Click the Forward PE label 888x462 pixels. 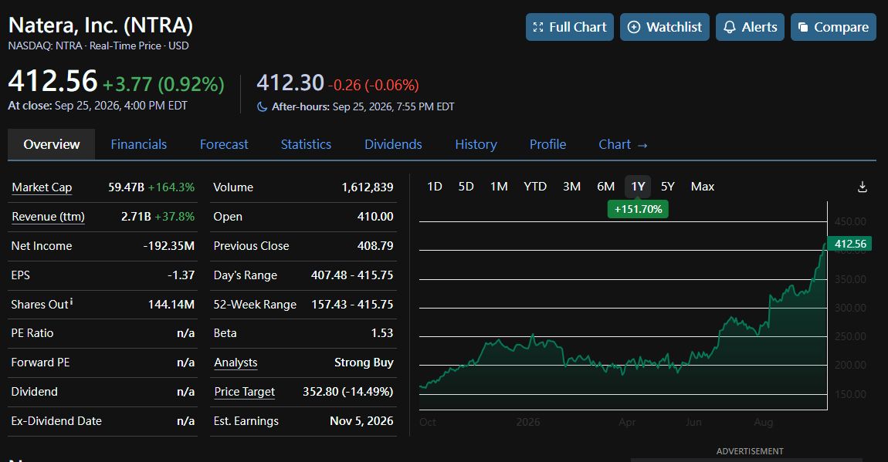coord(40,363)
